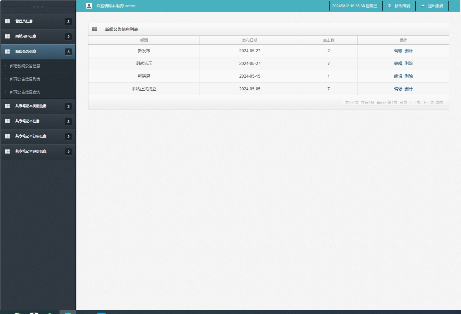
Task: Click the icon beside 共享笔记本订单信息
Action: point(8,136)
